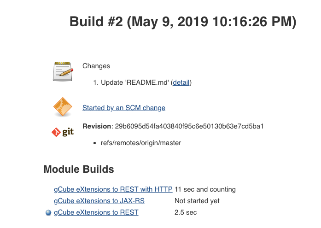Screen dimensions: 321x228
Task: Click the Build #2 title text
Action: 96,22
